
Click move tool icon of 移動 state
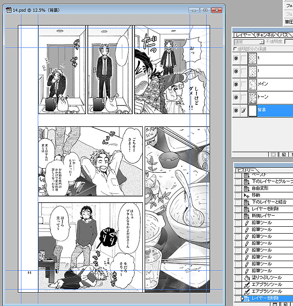(247, 195)
